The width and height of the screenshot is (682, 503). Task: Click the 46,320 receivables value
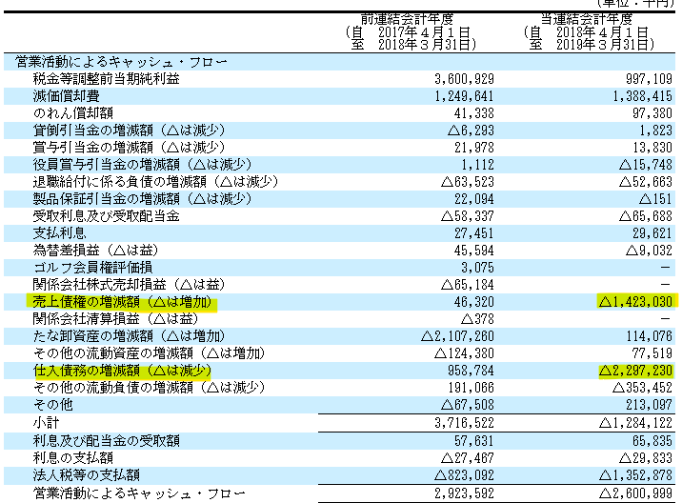coord(474,302)
